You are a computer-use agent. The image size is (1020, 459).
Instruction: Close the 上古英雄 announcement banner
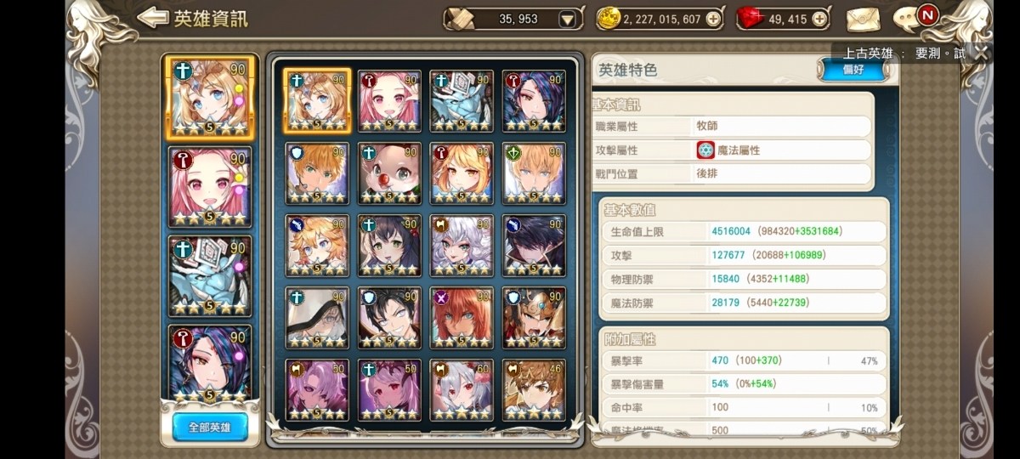(981, 53)
